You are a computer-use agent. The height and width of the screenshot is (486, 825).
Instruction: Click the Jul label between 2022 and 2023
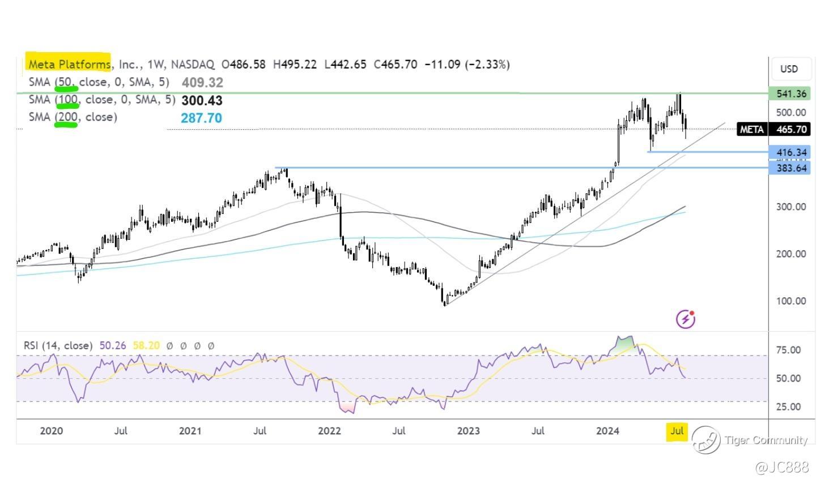[x=399, y=430]
